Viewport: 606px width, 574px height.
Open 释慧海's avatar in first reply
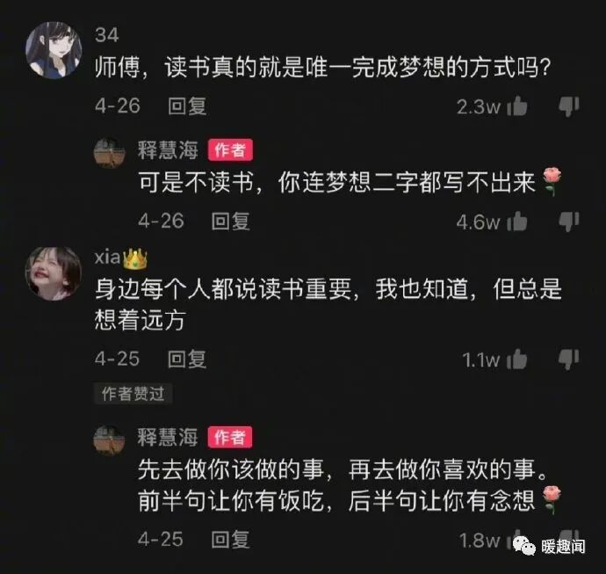[110, 153]
